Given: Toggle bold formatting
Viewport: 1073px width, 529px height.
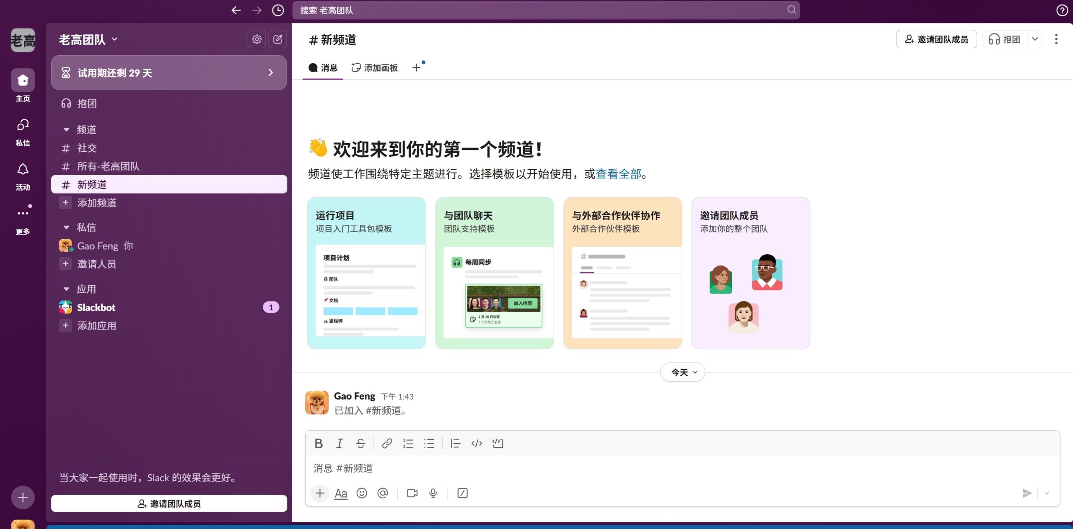Looking at the screenshot, I should (319, 443).
